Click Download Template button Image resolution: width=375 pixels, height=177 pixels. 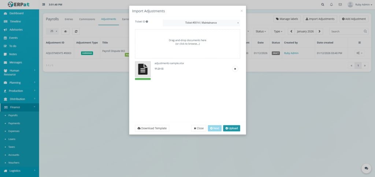[152, 128]
